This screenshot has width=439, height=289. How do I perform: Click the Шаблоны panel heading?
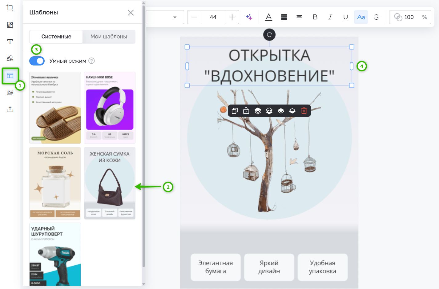[44, 13]
